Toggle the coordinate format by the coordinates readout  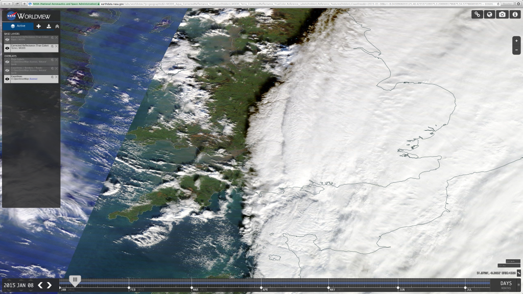coord(519,273)
